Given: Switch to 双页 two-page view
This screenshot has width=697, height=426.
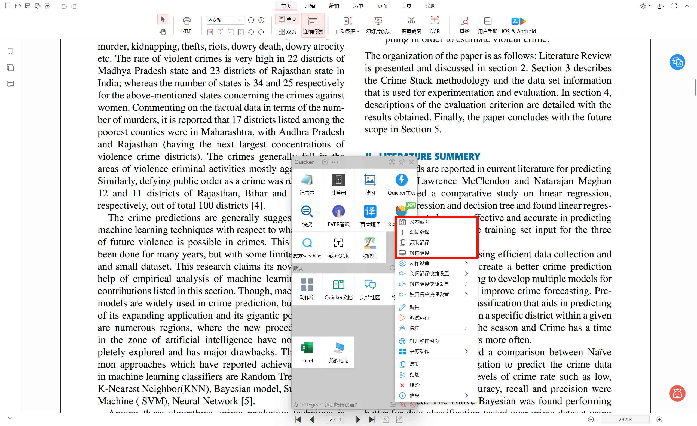Looking at the screenshot, I should pos(287,32).
